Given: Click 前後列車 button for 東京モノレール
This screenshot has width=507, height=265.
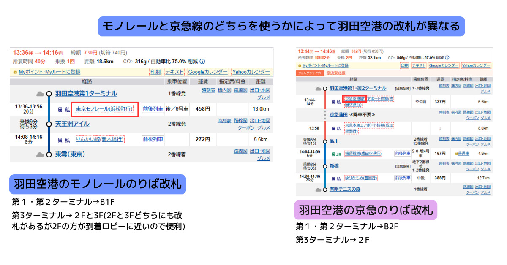Looking at the screenshot, I should (x=153, y=109).
